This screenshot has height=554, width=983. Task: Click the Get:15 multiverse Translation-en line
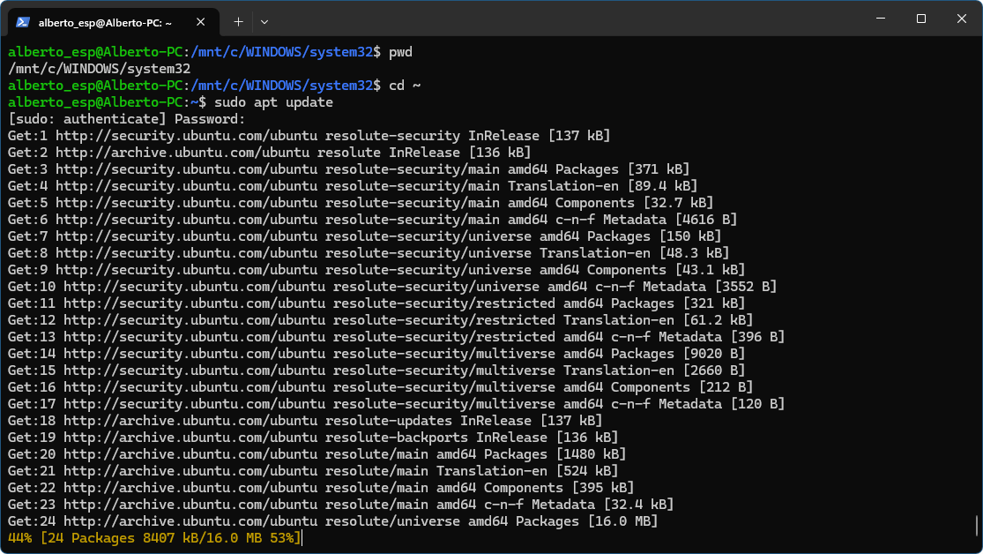(376, 371)
